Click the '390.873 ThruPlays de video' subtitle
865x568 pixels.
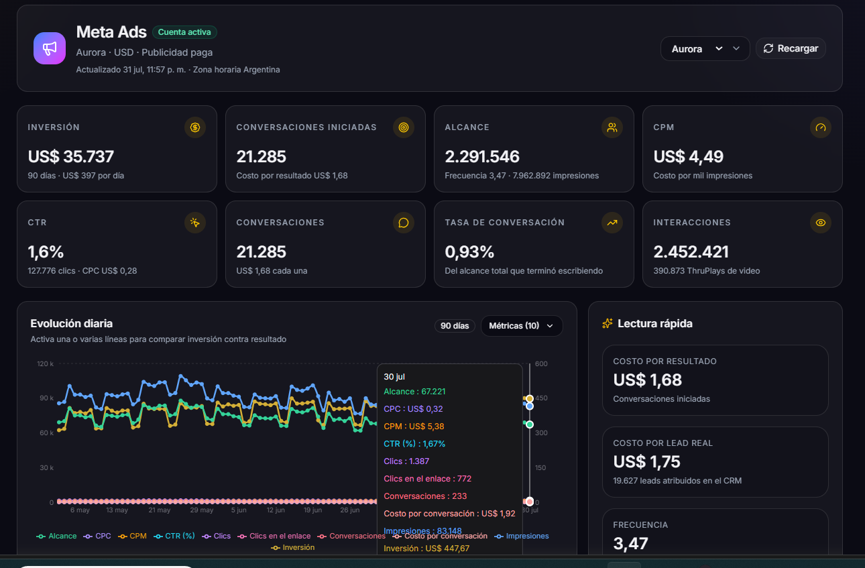click(x=707, y=271)
